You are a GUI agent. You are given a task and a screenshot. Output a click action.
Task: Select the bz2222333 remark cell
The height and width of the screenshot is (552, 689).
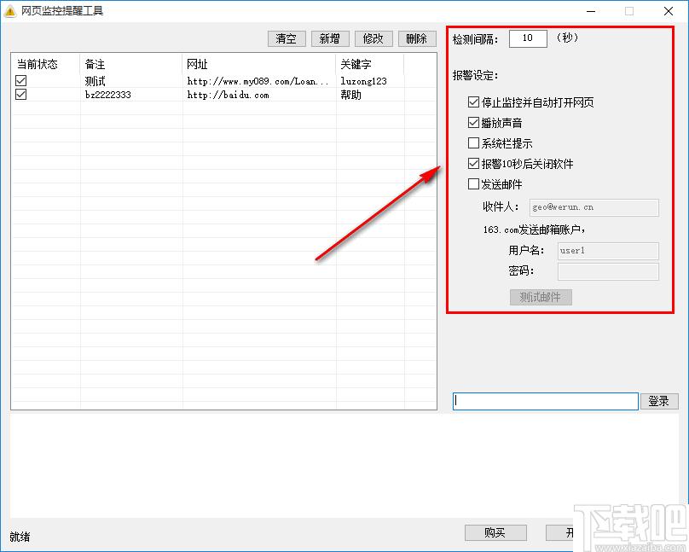point(131,95)
